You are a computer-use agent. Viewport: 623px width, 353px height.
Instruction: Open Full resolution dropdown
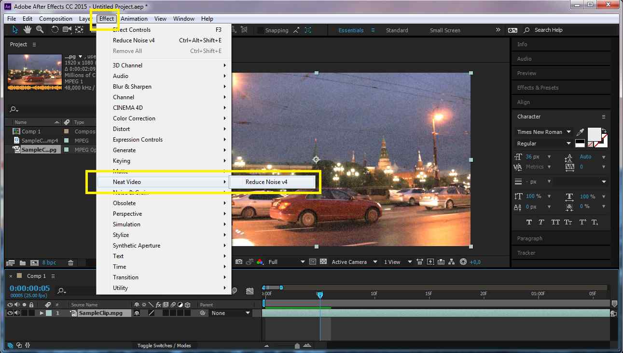pyautogui.click(x=287, y=262)
